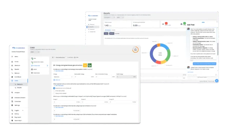Open the company dropdown in Results window
Image resolution: width=231 pixels, height=131 pixels.
click(x=109, y=18)
